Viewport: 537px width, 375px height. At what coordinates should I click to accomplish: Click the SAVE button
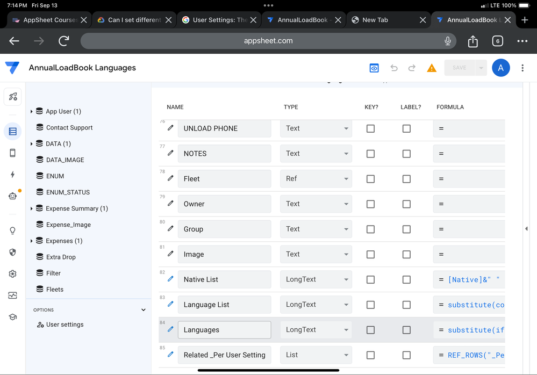(x=459, y=68)
